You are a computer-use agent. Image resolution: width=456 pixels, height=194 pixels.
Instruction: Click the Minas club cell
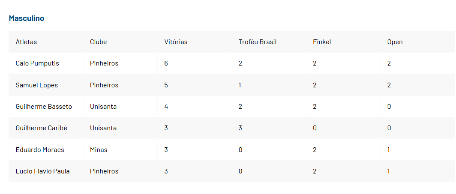point(99,150)
